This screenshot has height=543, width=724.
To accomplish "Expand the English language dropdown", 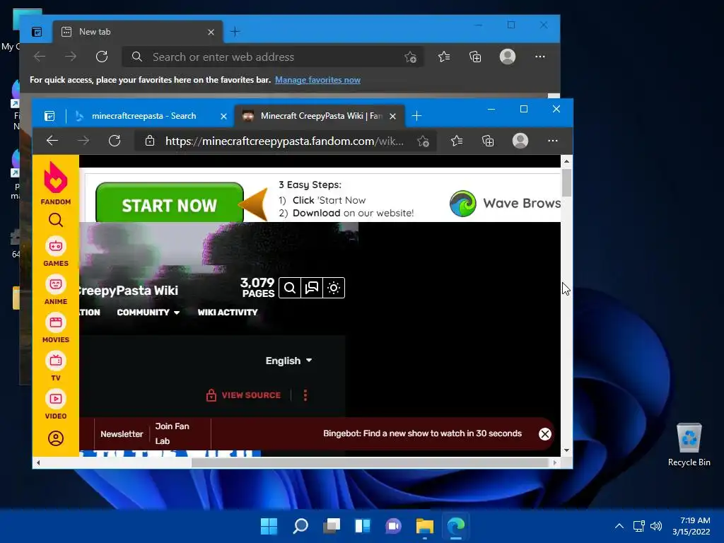I will (288, 361).
